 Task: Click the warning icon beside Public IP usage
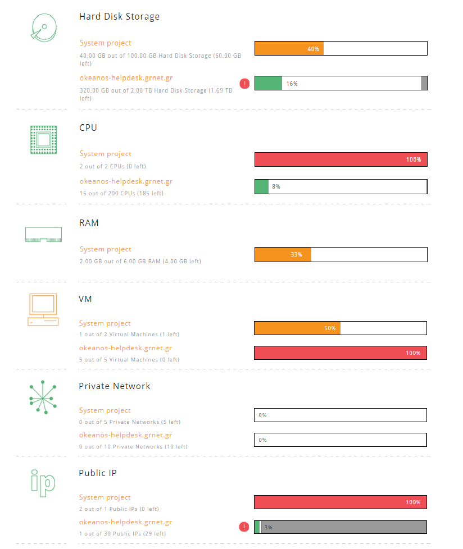tap(244, 527)
